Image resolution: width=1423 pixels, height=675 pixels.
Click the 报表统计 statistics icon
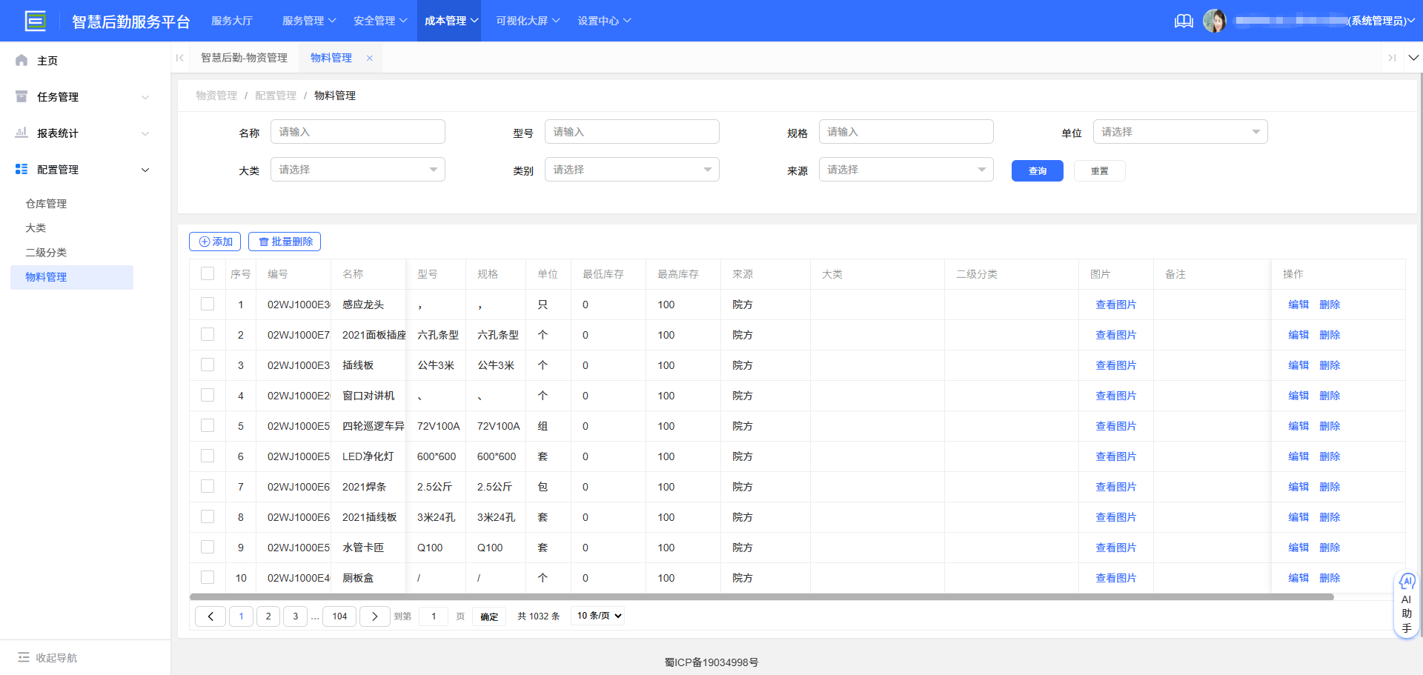click(21, 133)
